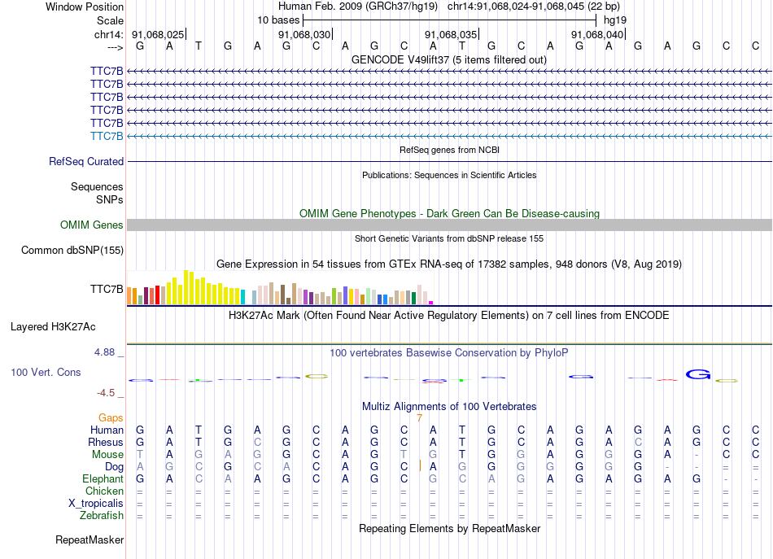Click the green OMIM Gene Phenotypes title
The width and height of the screenshot is (773, 559).
[x=449, y=213]
